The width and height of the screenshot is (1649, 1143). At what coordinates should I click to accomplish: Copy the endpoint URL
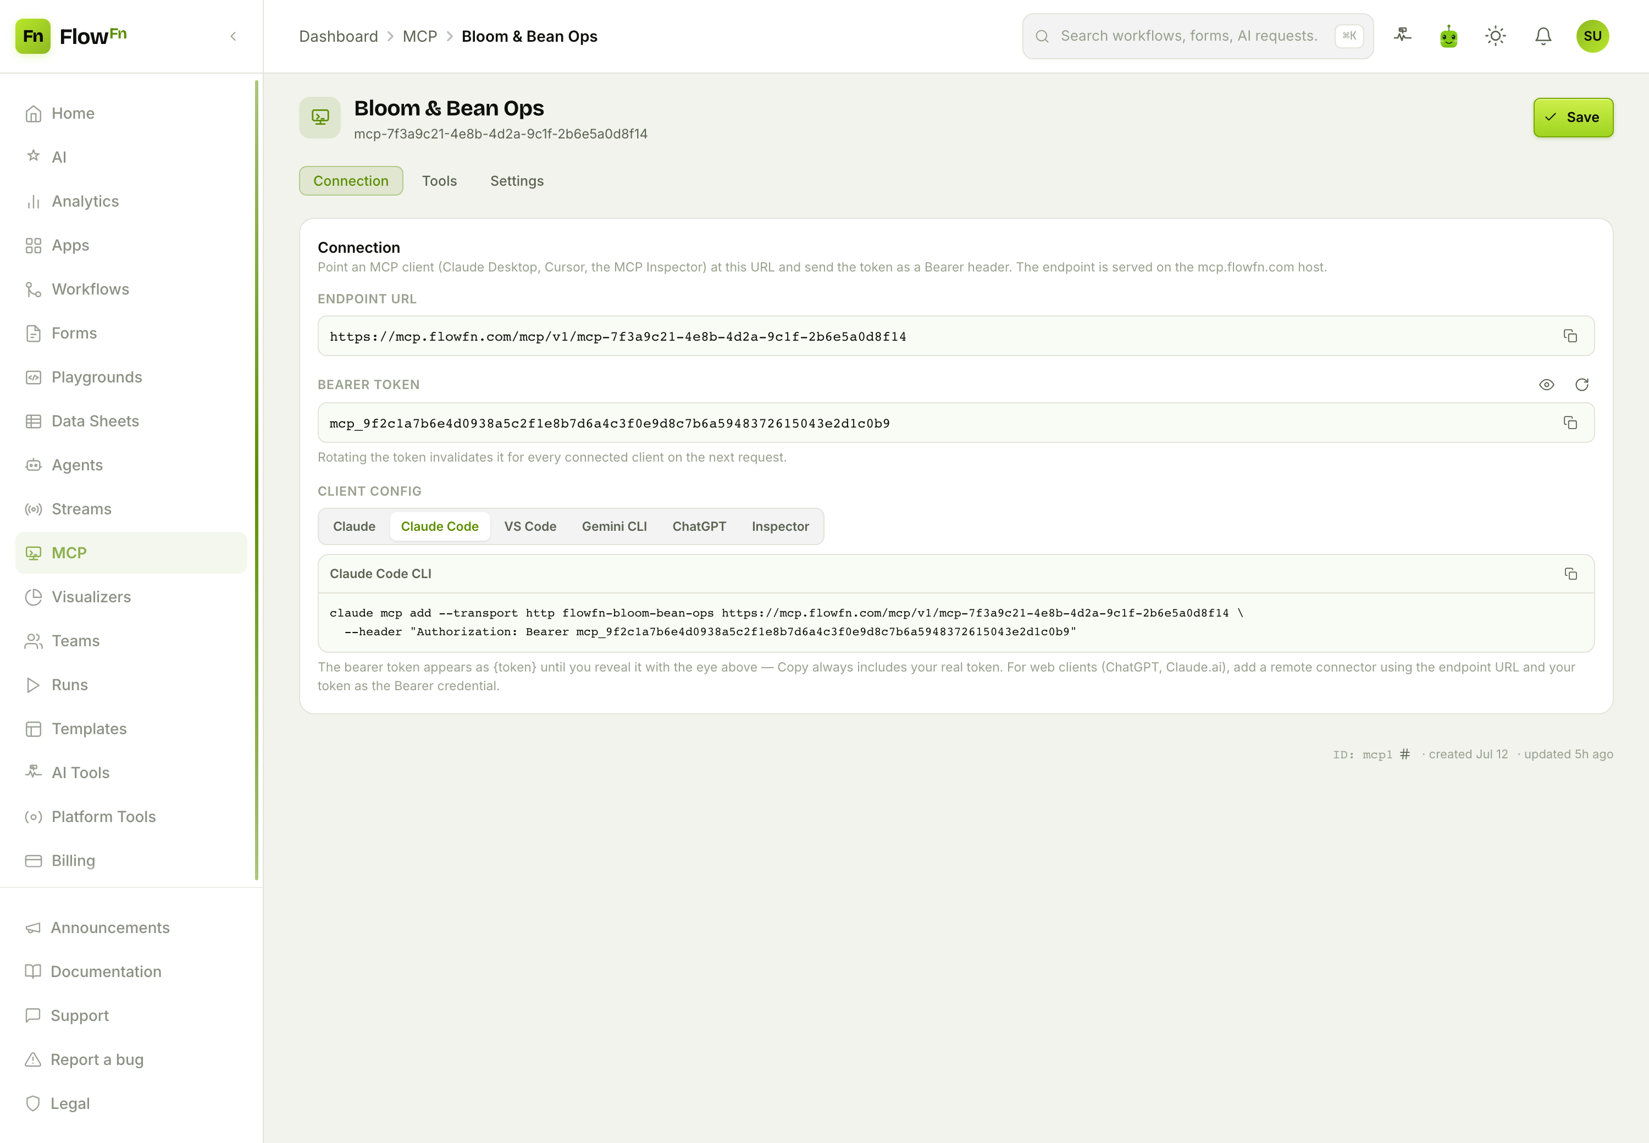pyautogui.click(x=1569, y=336)
